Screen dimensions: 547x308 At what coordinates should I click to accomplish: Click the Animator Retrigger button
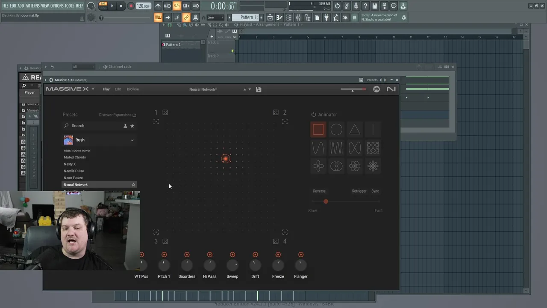(x=359, y=191)
